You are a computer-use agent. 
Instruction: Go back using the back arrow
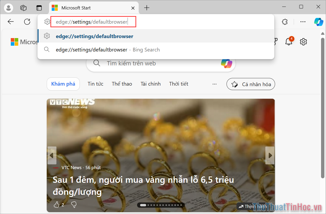click(x=10, y=22)
